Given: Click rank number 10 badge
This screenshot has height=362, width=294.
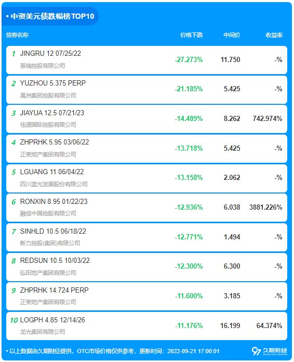Looking at the screenshot, I should coord(14,320).
